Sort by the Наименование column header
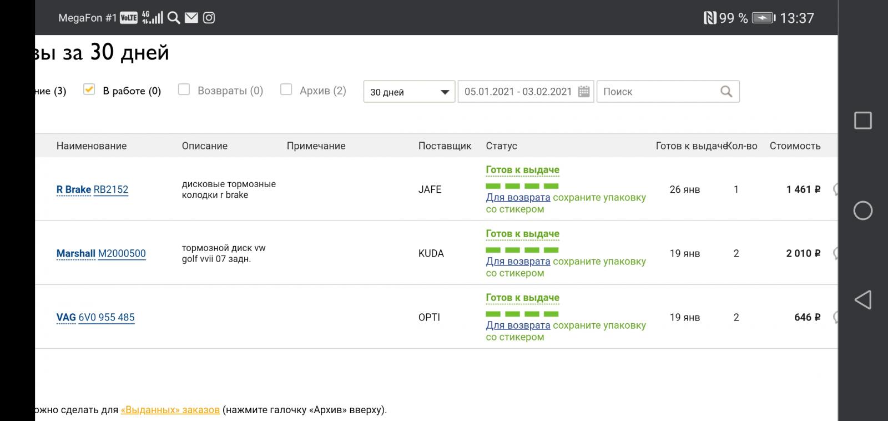This screenshot has width=888, height=421. pyautogui.click(x=92, y=146)
